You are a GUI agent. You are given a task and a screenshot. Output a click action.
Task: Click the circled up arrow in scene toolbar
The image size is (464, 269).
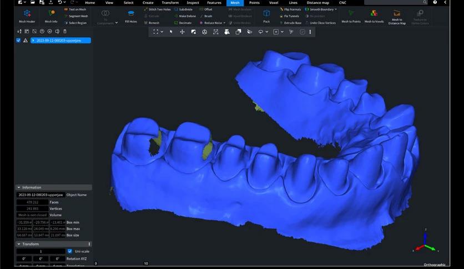[x=42, y=32]
